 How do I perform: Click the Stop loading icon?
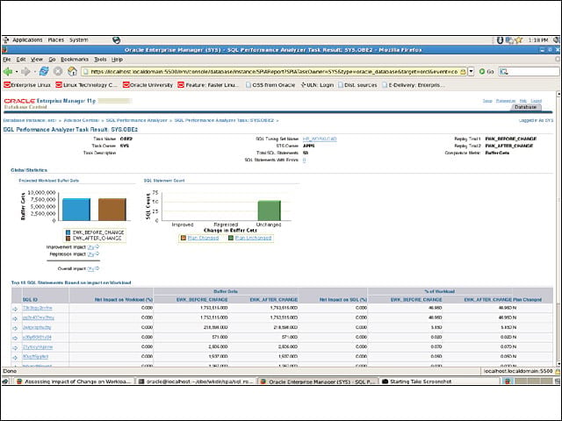click(58, 72)
